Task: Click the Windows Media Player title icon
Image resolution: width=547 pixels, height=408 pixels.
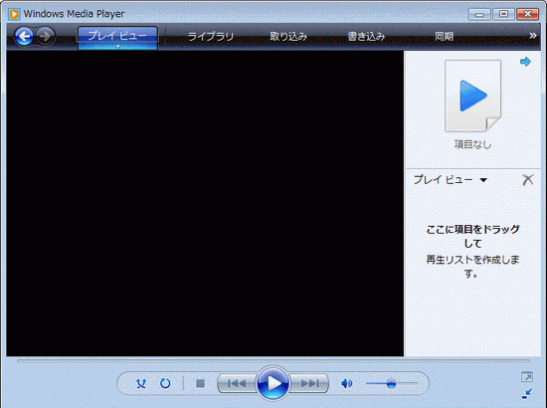Action: pyautogui.click(x=14, y=14)
